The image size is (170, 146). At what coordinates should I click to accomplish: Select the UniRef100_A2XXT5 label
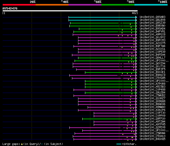click(x=152, y=43)
